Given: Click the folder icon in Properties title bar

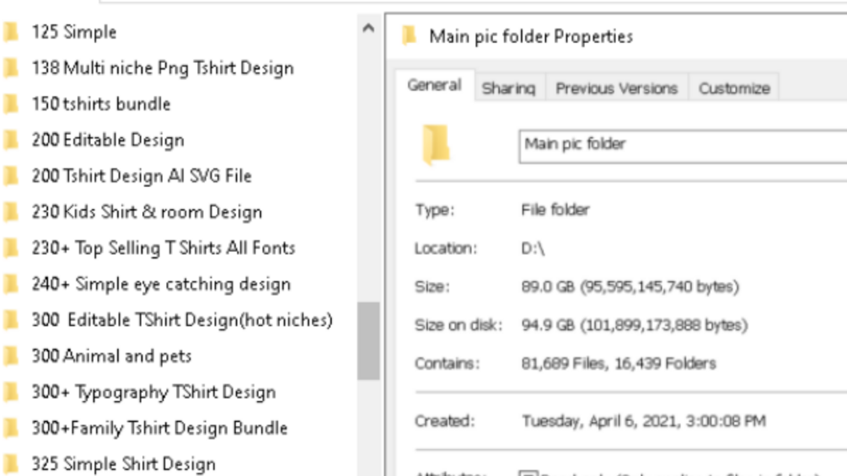Looking at the screenshot, I should [x=410, y=35].
